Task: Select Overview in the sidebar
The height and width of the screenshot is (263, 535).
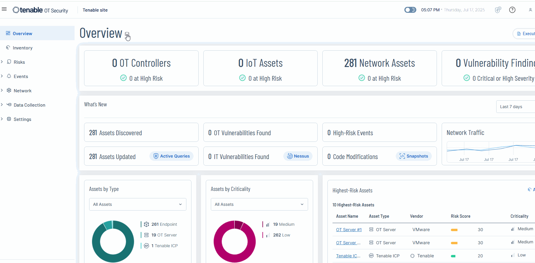Action: pos(22,34)
